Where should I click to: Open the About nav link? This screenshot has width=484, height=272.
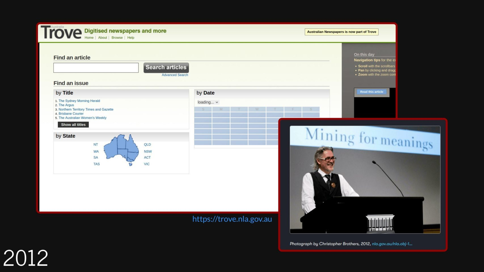pyautogui.click(x=103, y=38)
